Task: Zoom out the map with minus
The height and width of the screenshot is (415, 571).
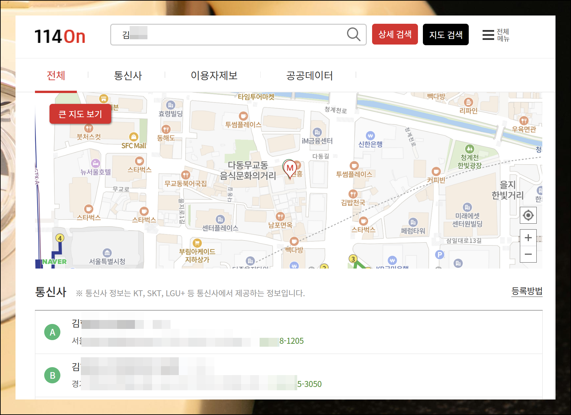Action: [x=528, y=254]
